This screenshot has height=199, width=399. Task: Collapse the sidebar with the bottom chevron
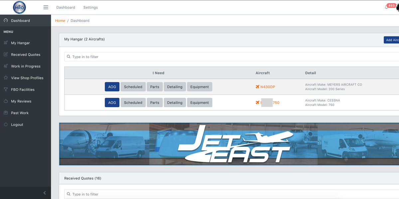click(45, 193)
